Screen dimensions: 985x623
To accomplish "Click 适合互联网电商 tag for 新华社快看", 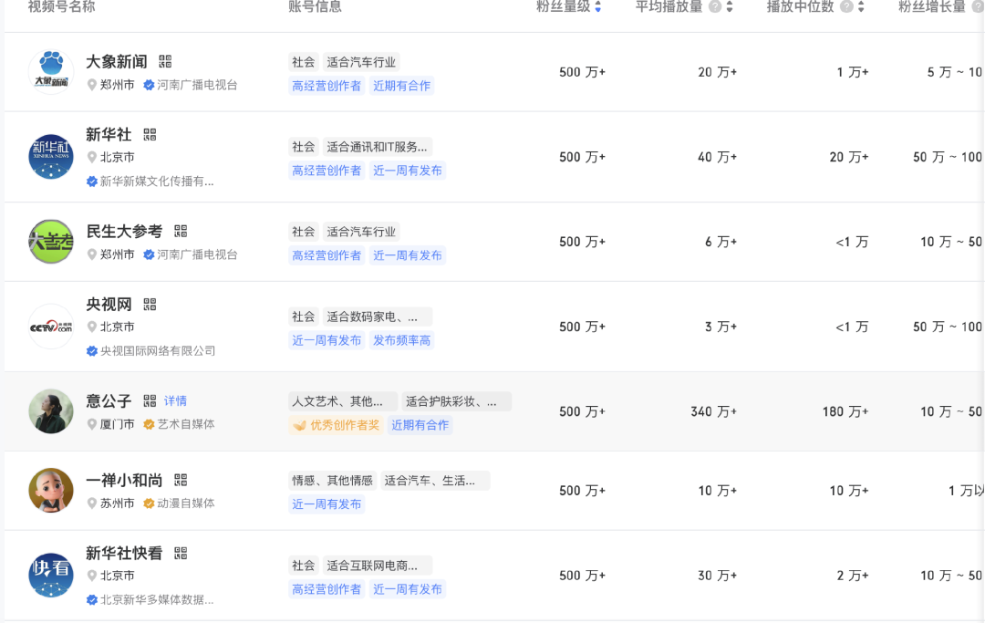I will point(377,566).
